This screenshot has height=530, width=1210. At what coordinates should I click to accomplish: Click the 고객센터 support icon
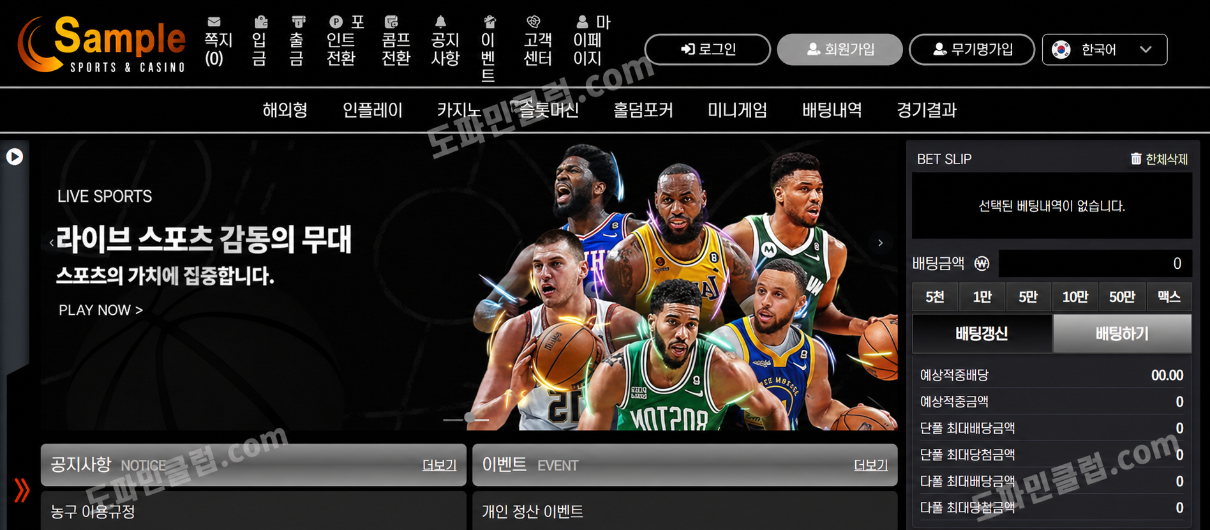[x=534, y=22]
